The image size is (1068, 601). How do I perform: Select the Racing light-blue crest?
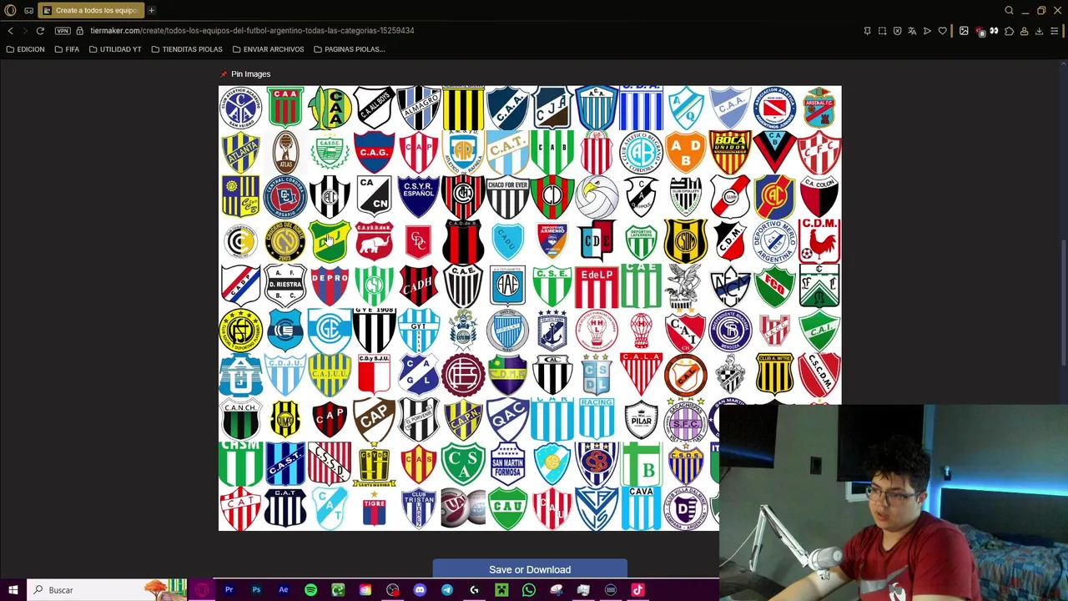click(597, 418)
